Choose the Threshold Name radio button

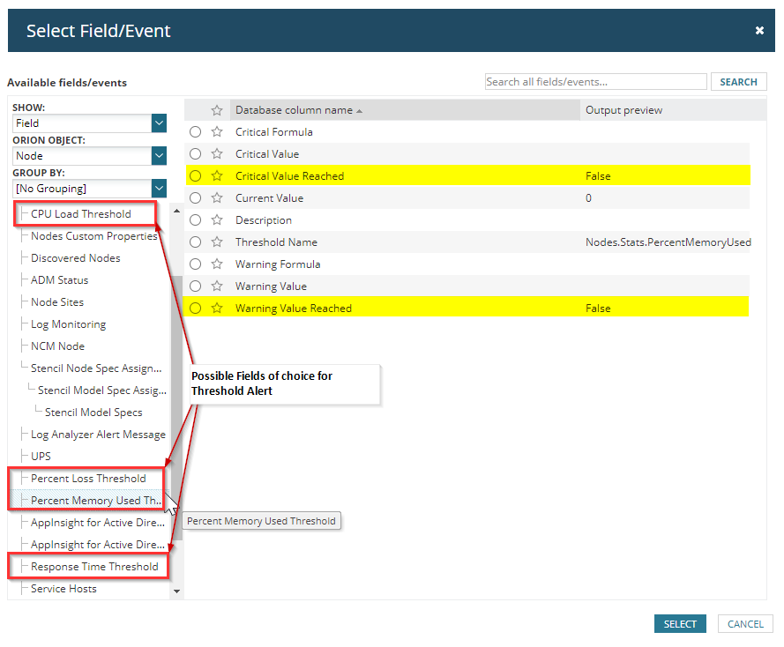pyautogui.click(x=196, y=242)
